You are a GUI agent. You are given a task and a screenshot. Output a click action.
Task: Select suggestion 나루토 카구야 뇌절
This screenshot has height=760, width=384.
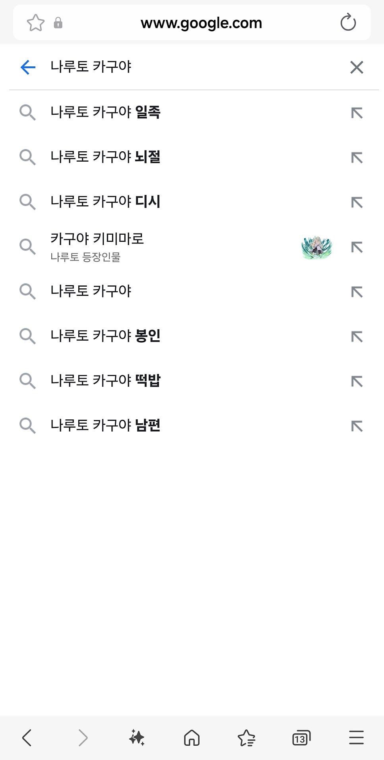105,157
